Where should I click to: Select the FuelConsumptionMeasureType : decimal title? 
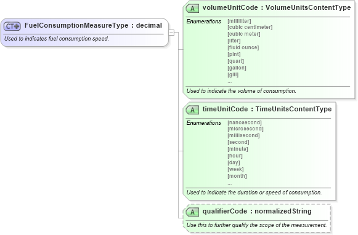tap(93, 25)
